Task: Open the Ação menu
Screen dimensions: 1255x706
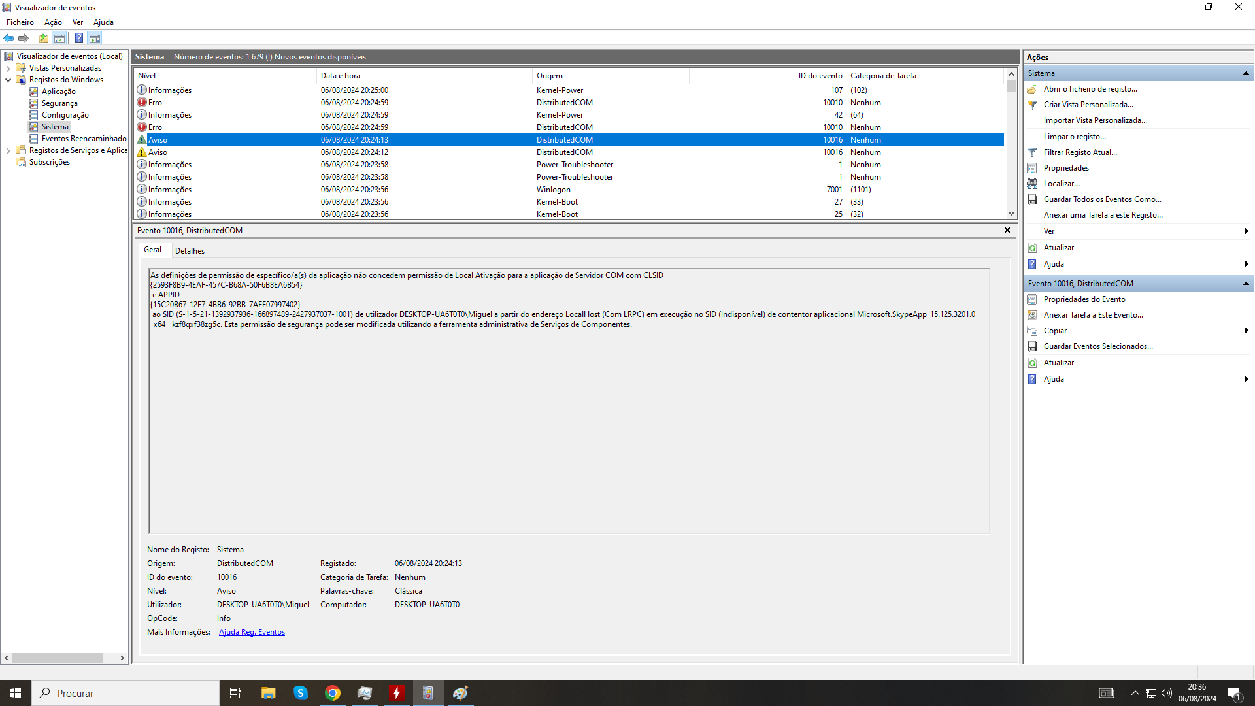Action: (x=53, y=22)
